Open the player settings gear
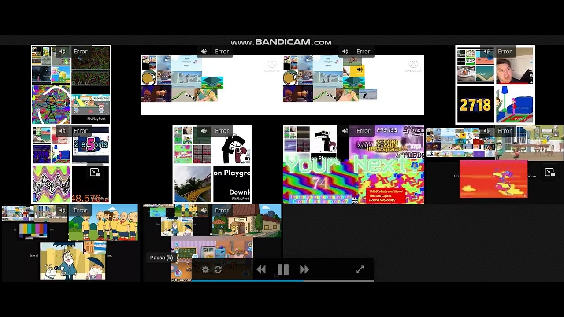Image resolution: width=564 pixels, height=317 pixels. pos(205,269)
